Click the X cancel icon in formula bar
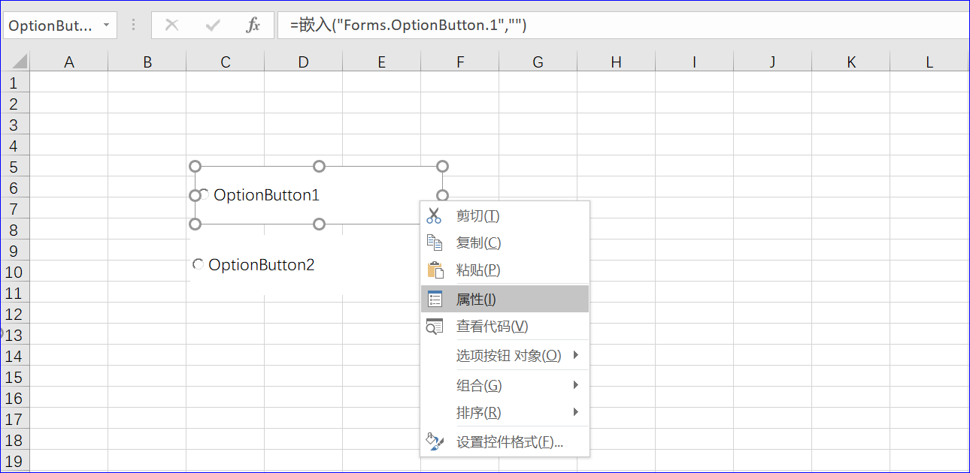Image resolution: width=970 pixels, height=473 pixels. click(x=172, y=24)
